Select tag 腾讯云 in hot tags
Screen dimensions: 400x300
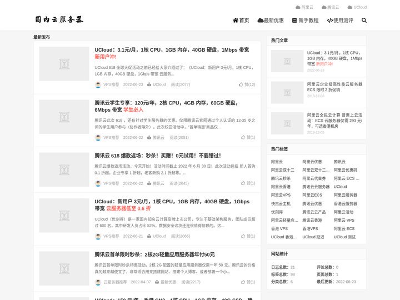pos(339,162)
